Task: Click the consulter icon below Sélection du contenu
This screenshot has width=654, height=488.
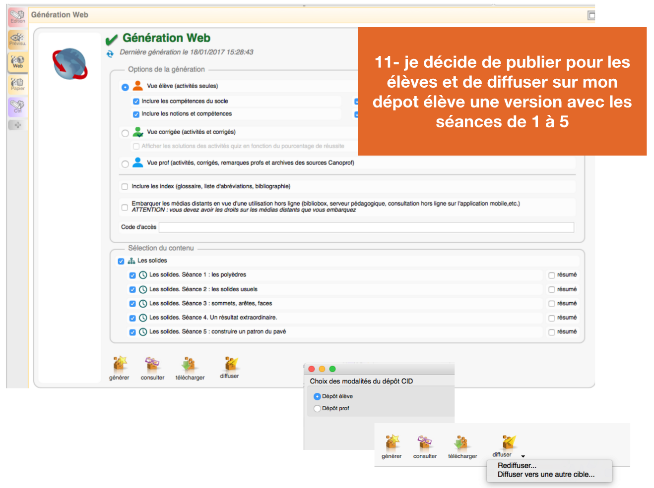Action: pos(152,368)
